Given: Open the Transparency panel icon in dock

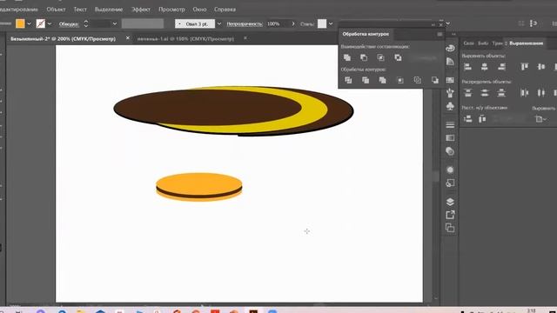Looking at the screenshot, I should click(450, 151).
